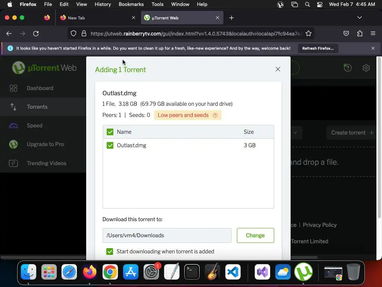Click Refresh Firefox button in notification bar
The width and height of the screenshot is (382, 287).
318,48
